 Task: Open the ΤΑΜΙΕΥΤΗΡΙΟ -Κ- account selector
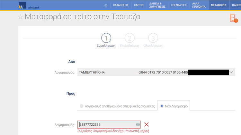click(156, 72)
